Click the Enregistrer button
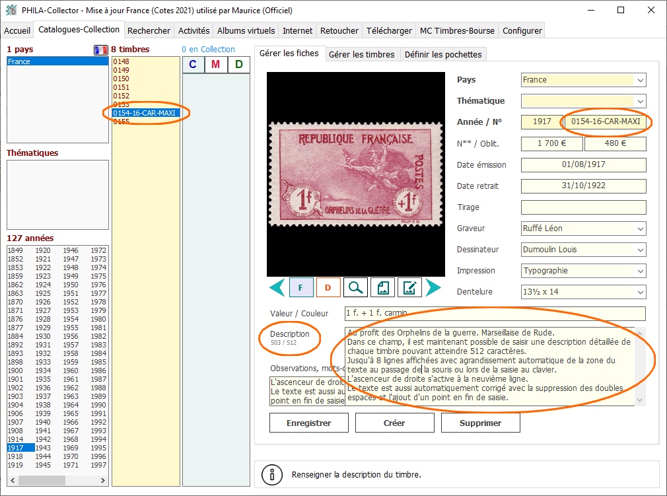Image resolution: width=667 pixels, height=496 pixels. tap(309, 423)
